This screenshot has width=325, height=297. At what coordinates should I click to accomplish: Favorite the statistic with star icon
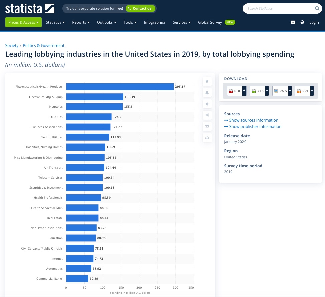point(207,81)
